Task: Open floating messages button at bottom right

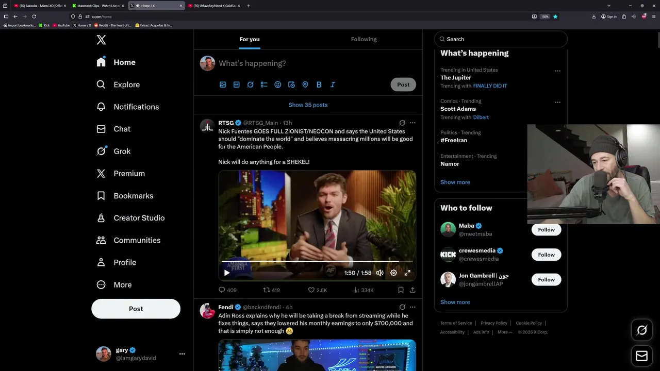Action: 642,356
